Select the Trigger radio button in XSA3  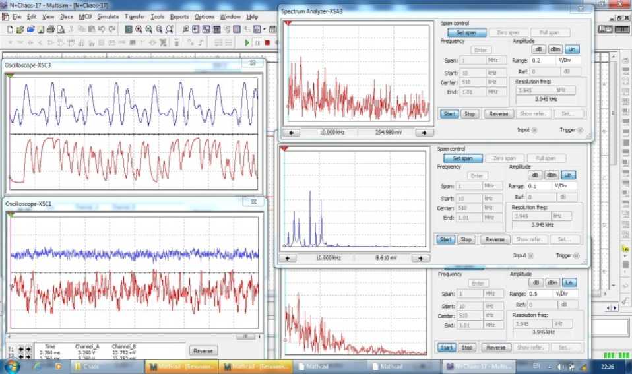[581, 130]
